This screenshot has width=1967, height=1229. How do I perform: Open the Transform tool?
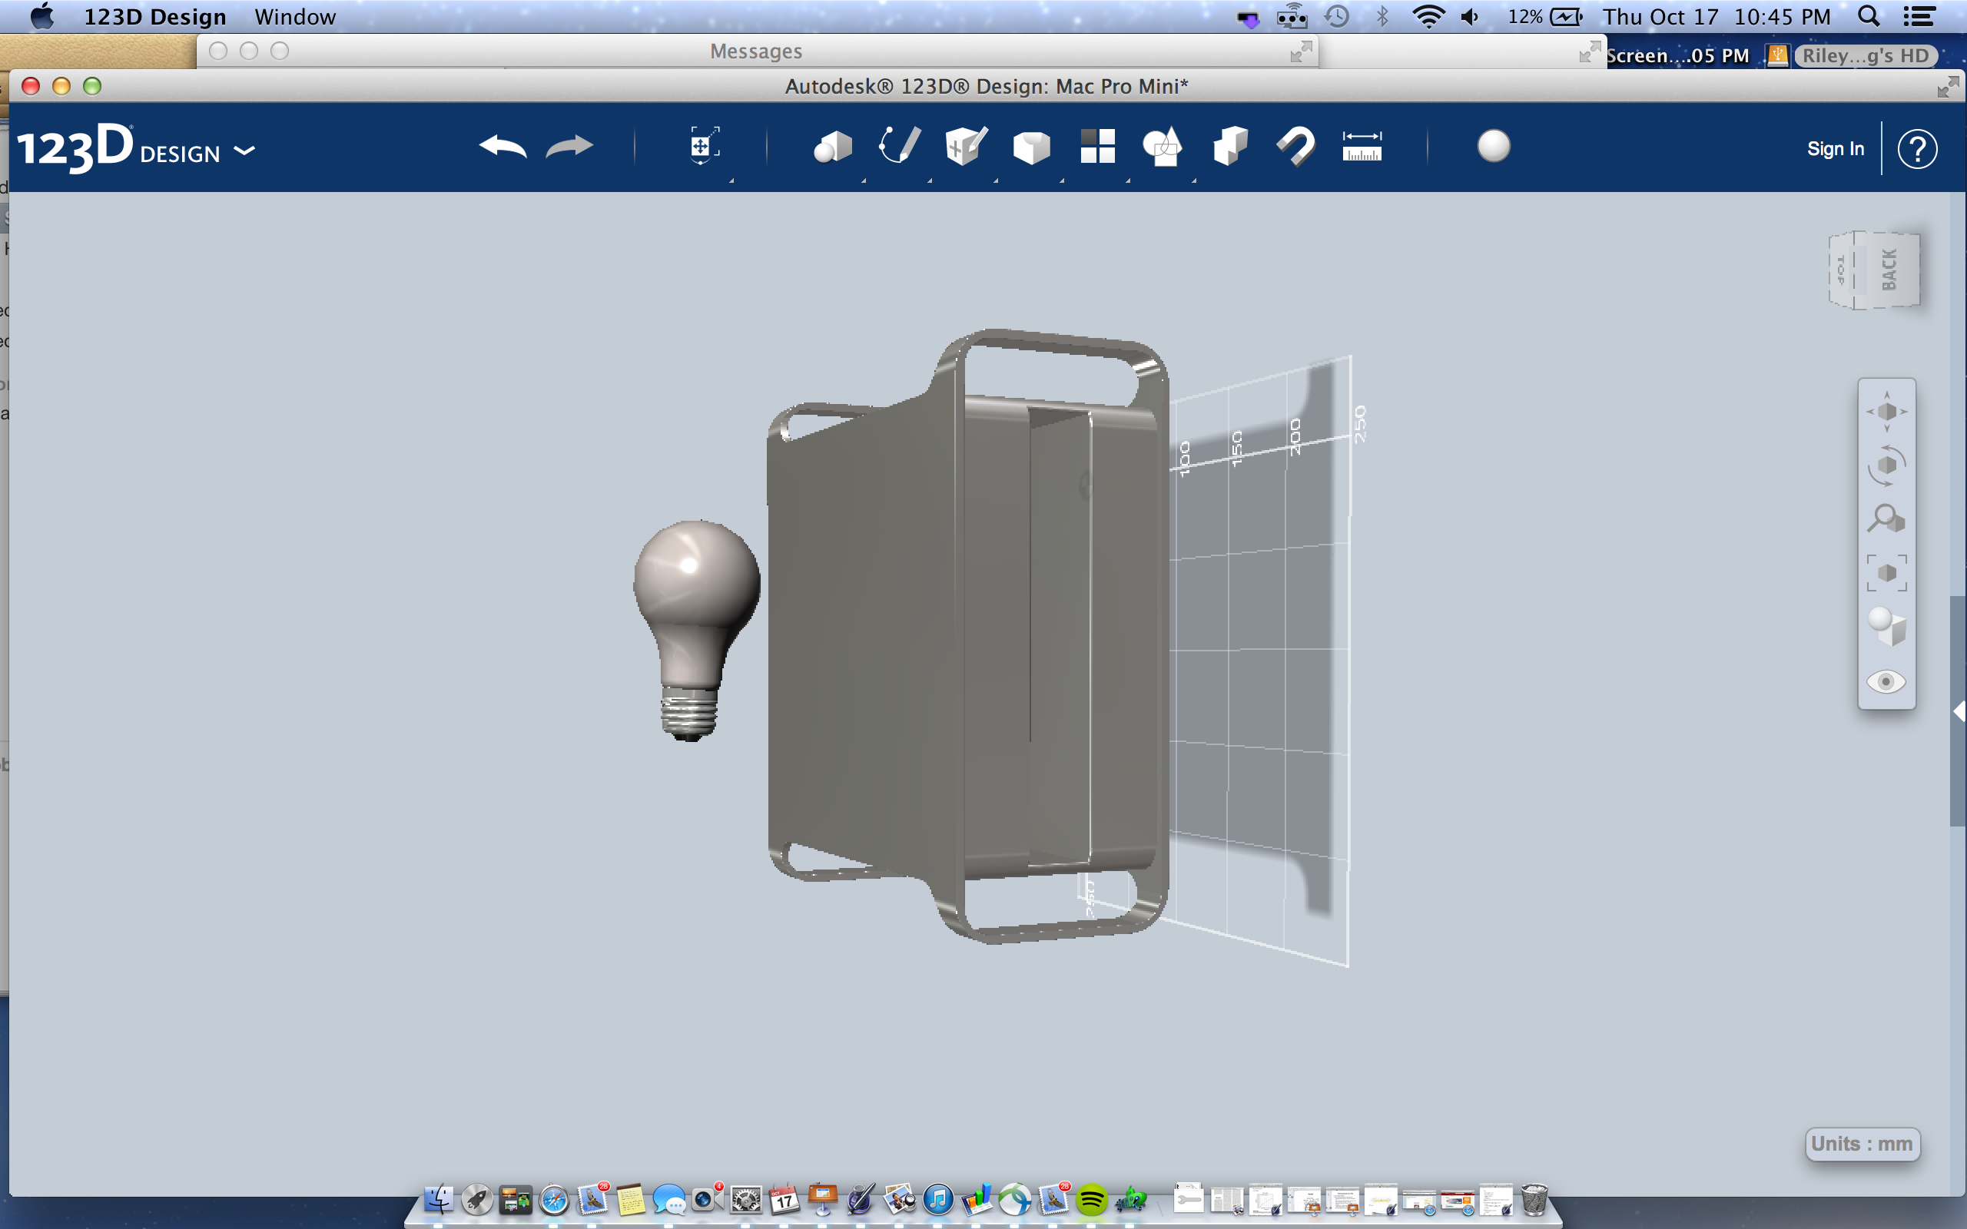point(703,147)
